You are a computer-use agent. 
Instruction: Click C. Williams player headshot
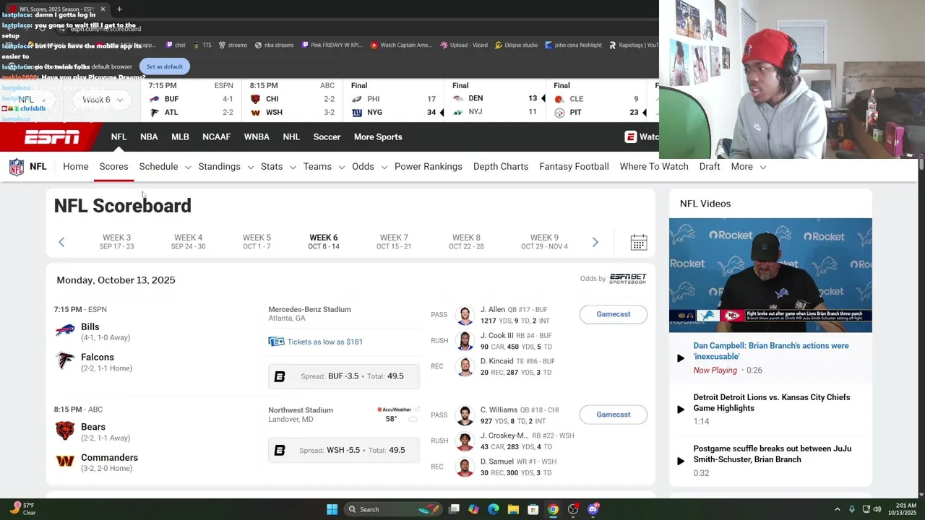click(465, 415)
